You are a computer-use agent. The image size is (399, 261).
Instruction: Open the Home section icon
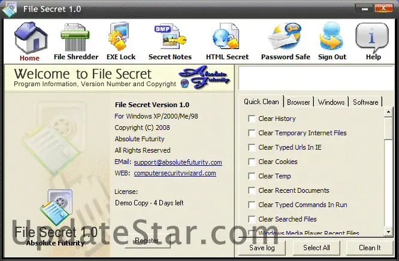click(x=31, y=38)
